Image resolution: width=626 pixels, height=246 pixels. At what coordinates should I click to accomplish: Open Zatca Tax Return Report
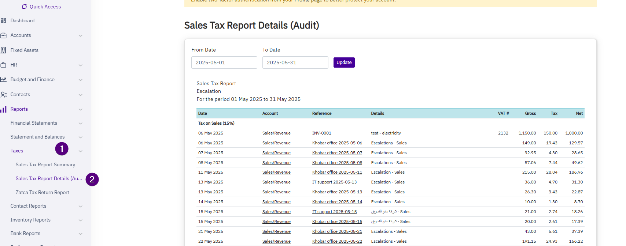click(42, 193)
